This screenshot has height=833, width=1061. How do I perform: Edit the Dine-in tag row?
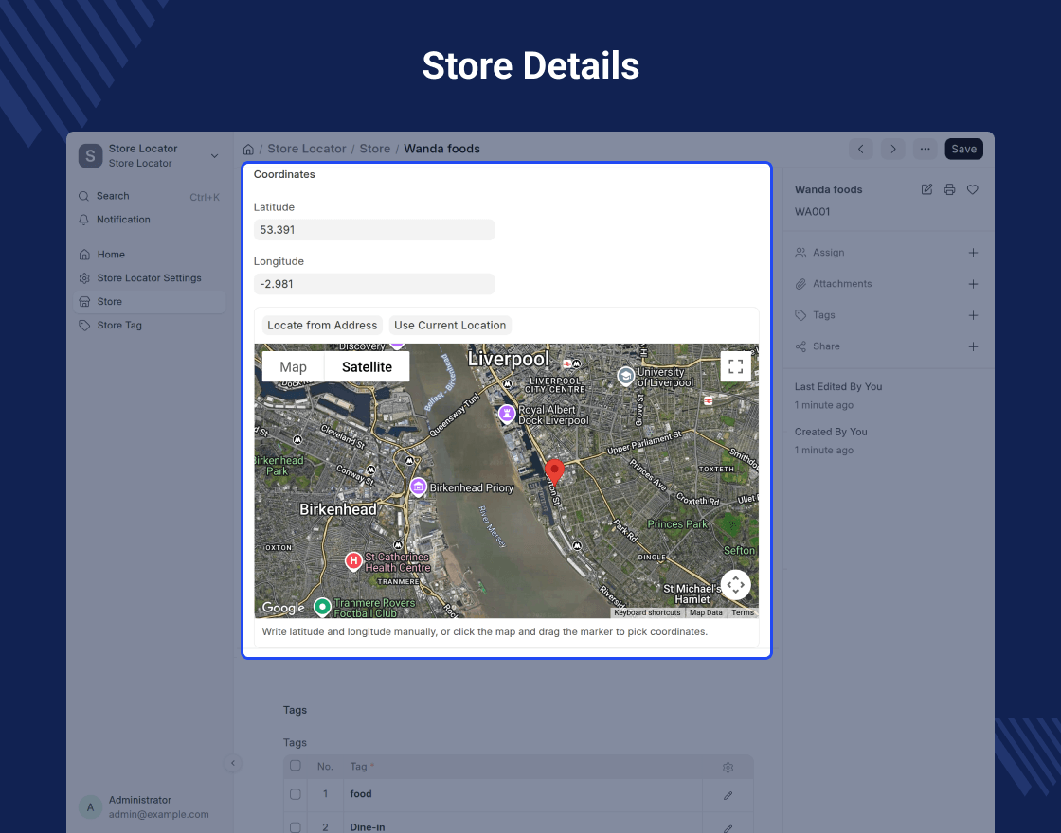[728, 828]
